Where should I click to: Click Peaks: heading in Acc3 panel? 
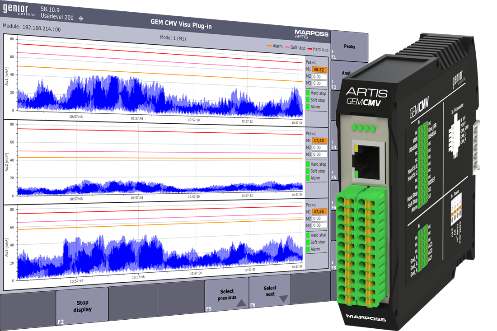[x=311, y=205]
